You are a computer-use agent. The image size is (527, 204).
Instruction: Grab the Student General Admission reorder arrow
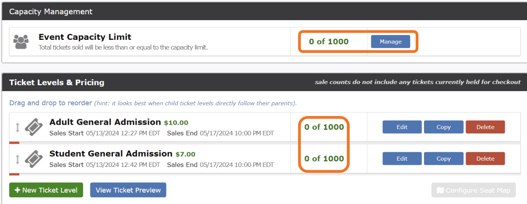point(17,159)
